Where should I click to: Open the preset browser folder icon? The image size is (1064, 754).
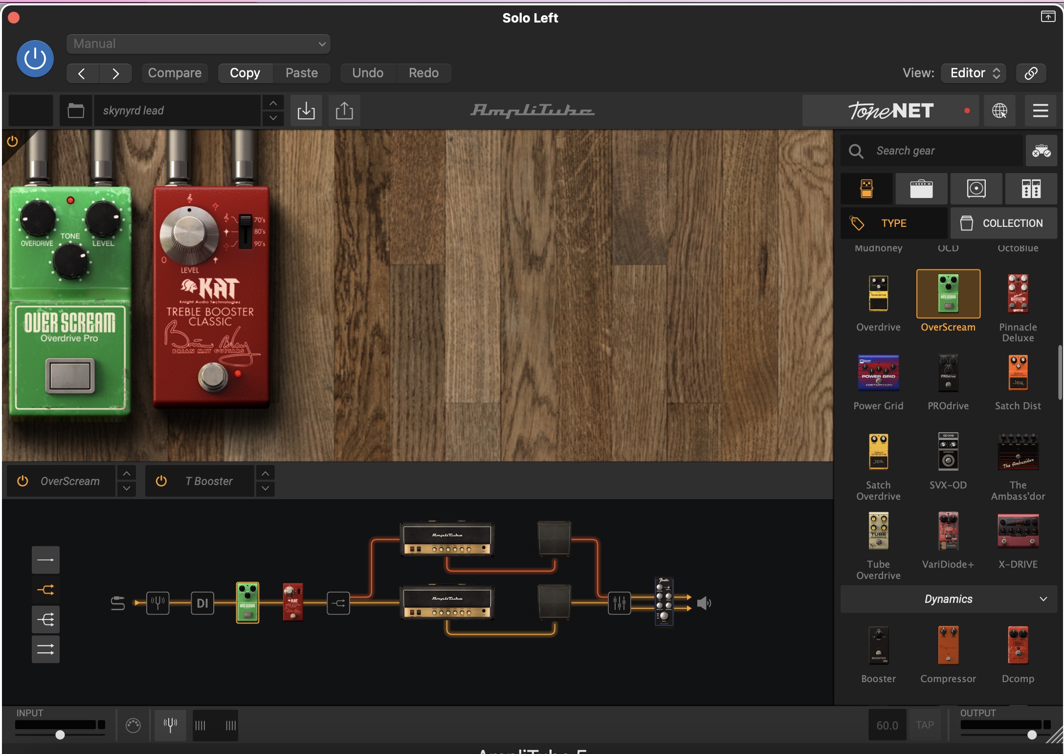[x=76, y=111]
